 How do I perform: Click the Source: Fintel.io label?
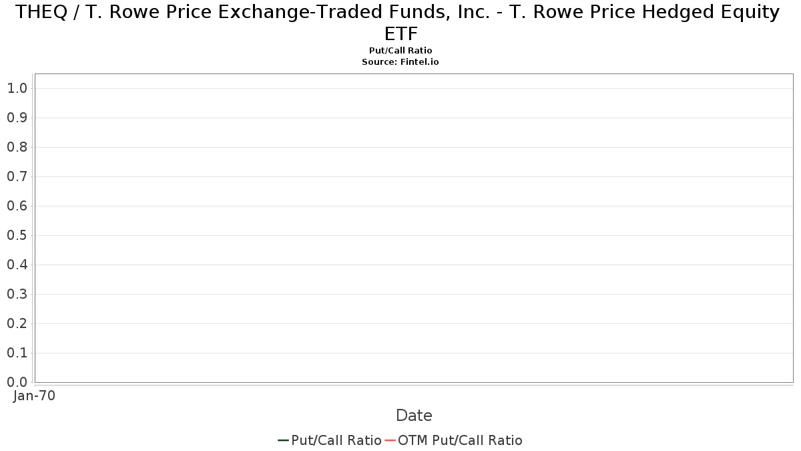click(400, 61)
